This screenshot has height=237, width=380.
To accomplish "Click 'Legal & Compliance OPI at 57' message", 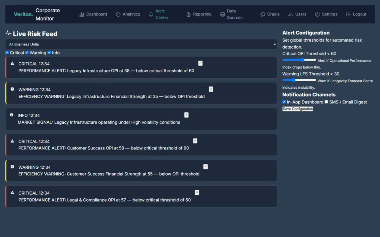I will [104, 200].
